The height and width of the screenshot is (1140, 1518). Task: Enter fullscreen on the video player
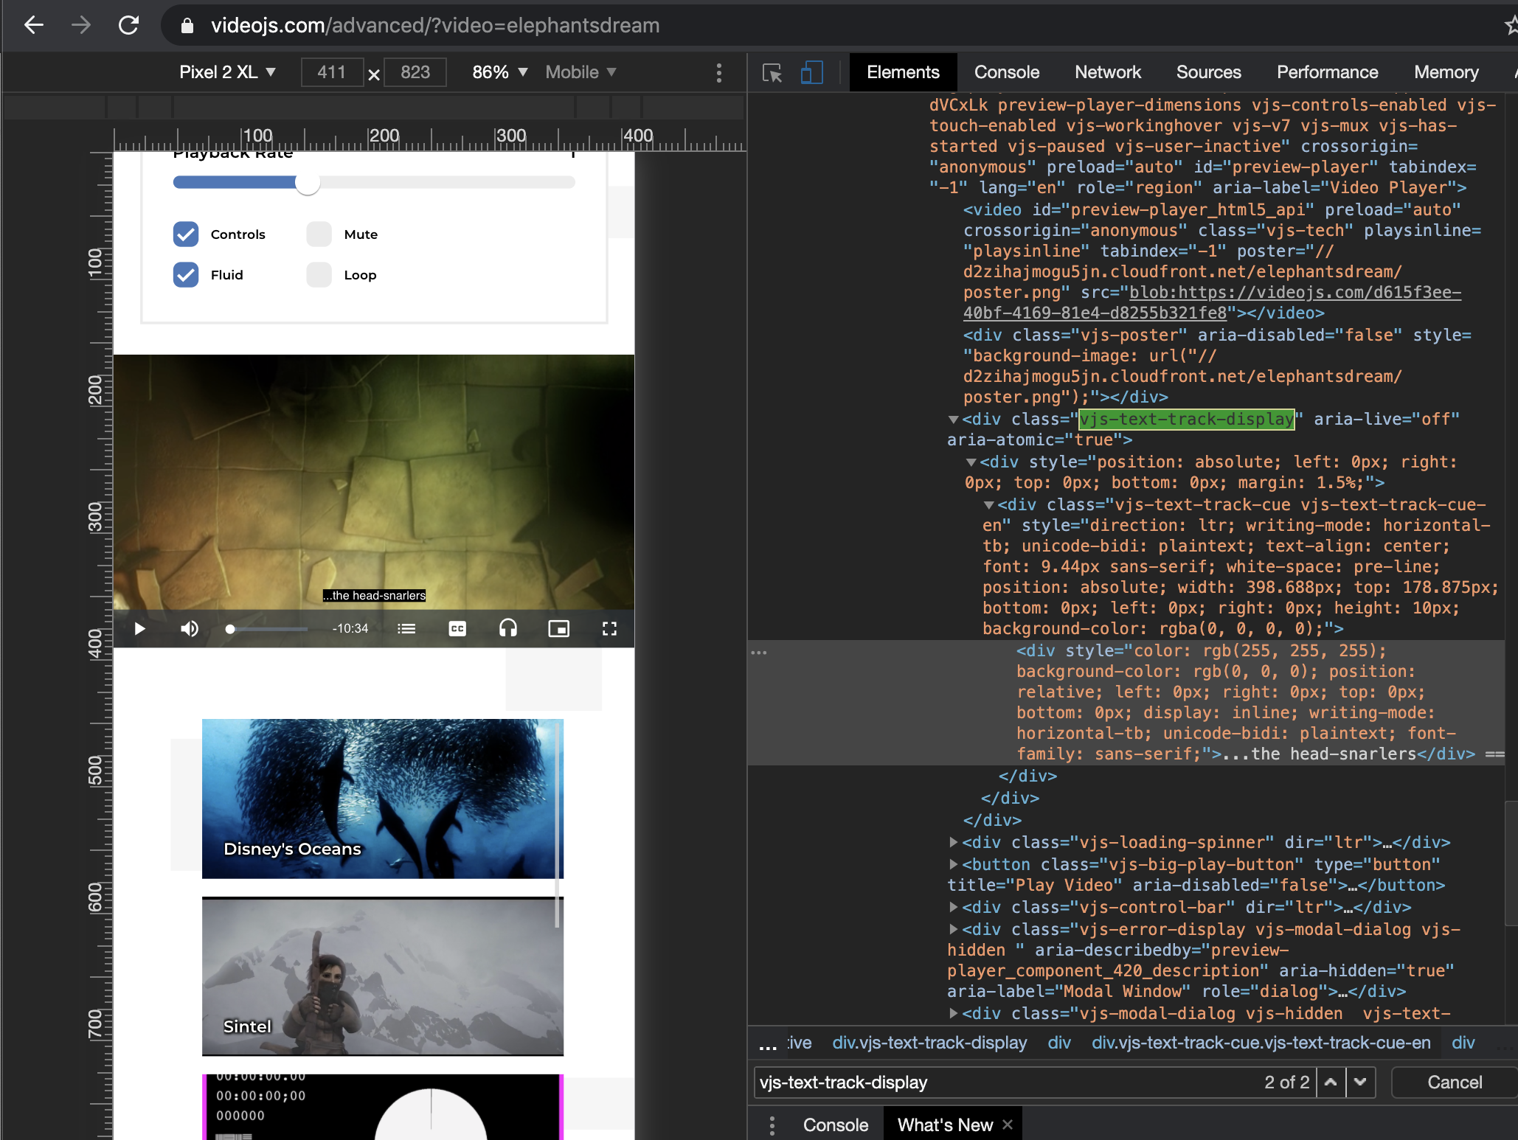point(609,628)
